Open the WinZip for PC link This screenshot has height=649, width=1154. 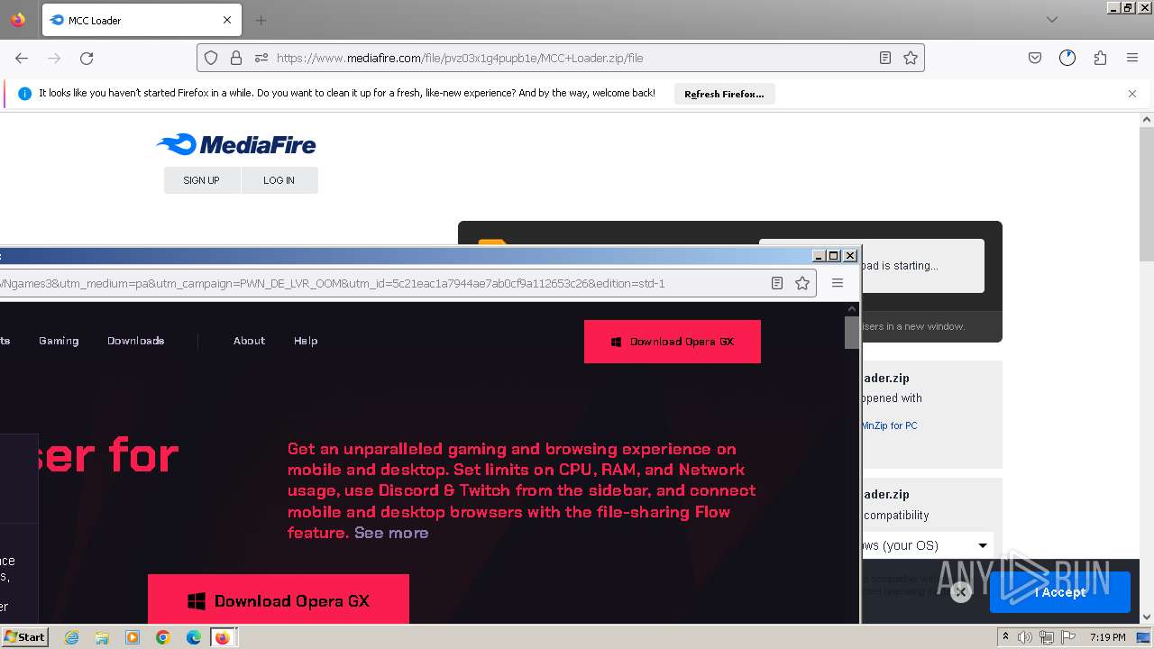point(889,425)
